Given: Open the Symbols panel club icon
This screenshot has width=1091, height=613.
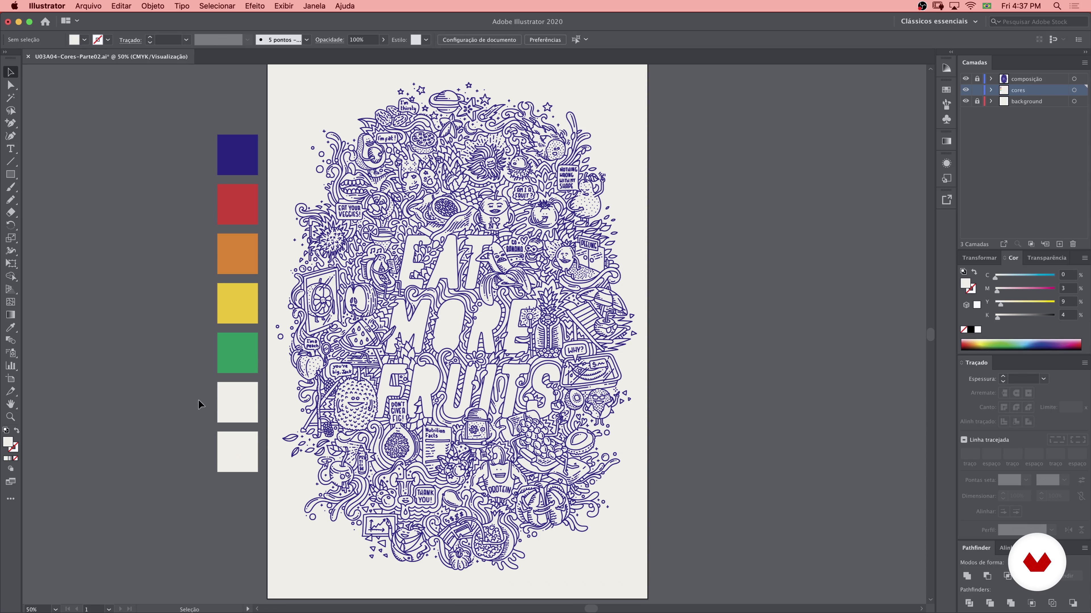Looking at the screenshot, I should (x=947, y=119).
